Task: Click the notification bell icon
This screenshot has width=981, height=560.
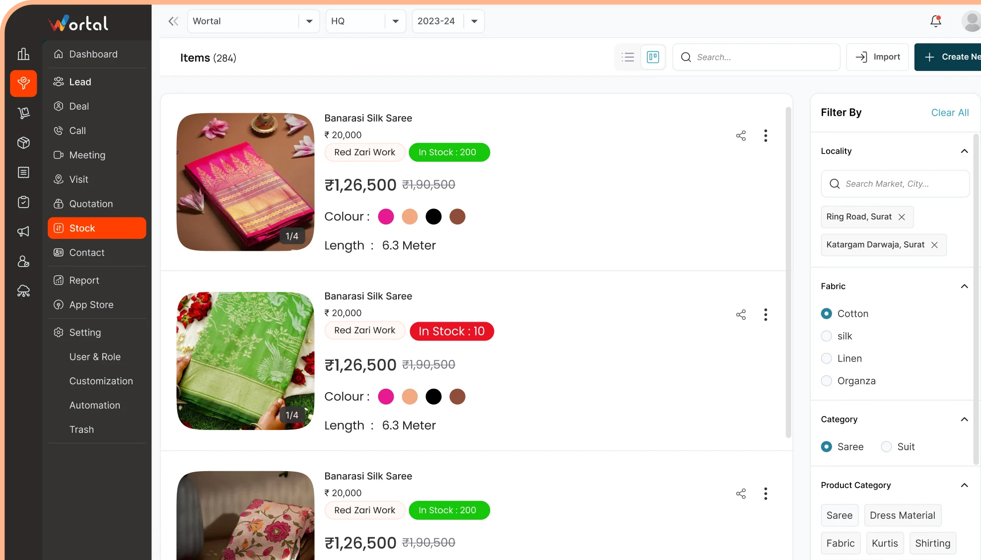Action: pyautogui.click(x=935, y=21)
